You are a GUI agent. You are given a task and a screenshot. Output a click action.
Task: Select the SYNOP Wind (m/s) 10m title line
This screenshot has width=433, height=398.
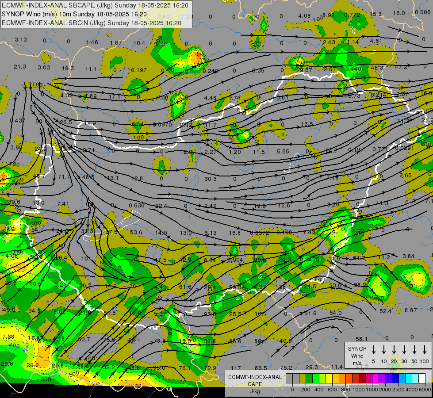coord(74,14)
